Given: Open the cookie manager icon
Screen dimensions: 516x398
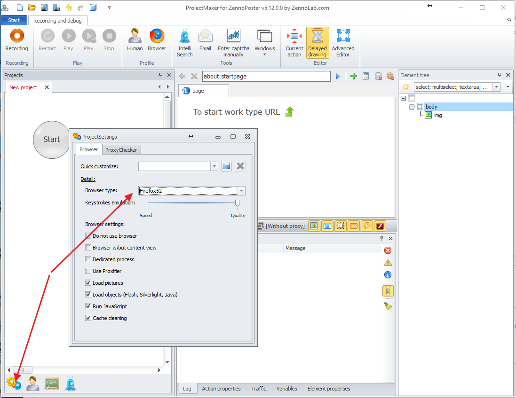Looking at the screenshot, I should click(390, 76).
